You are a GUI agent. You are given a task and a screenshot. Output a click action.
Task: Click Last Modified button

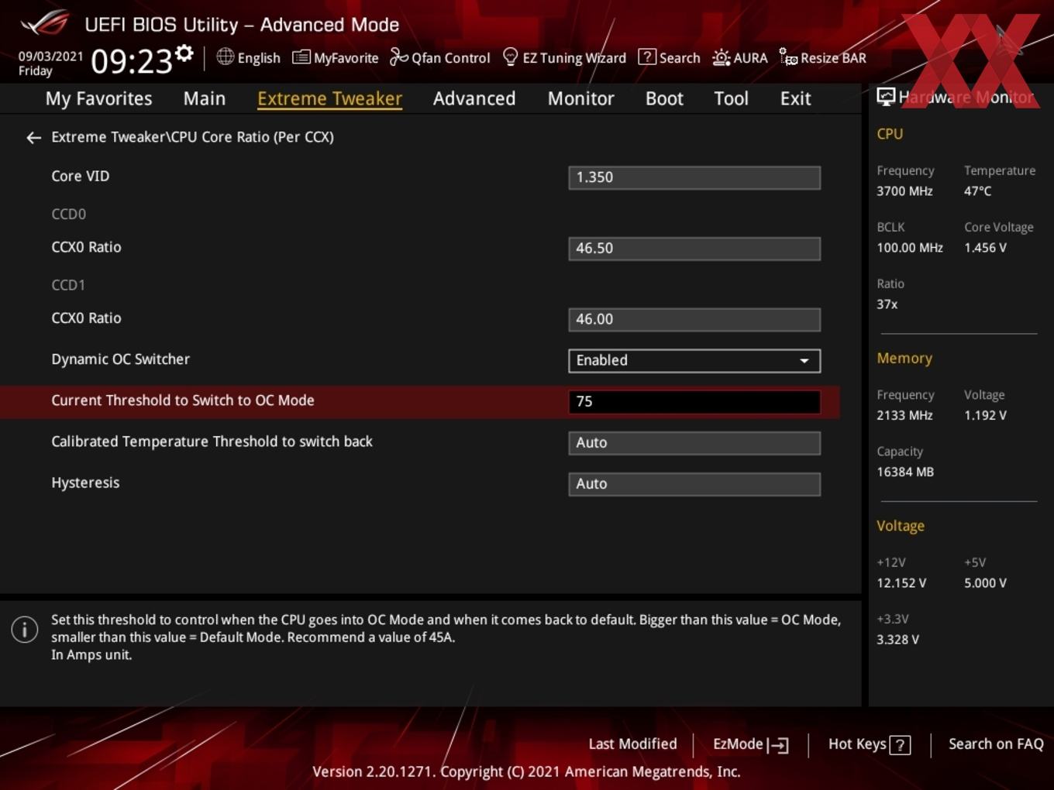(x=632, y=744)
